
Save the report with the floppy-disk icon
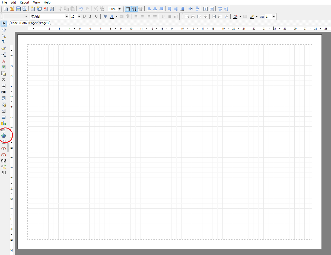[x=18, y=9]
